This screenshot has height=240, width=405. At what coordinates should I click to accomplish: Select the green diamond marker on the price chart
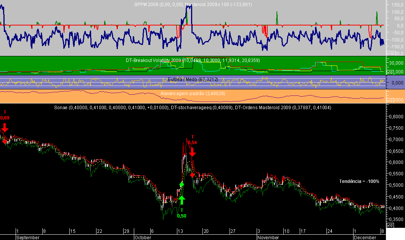[182, 184]
